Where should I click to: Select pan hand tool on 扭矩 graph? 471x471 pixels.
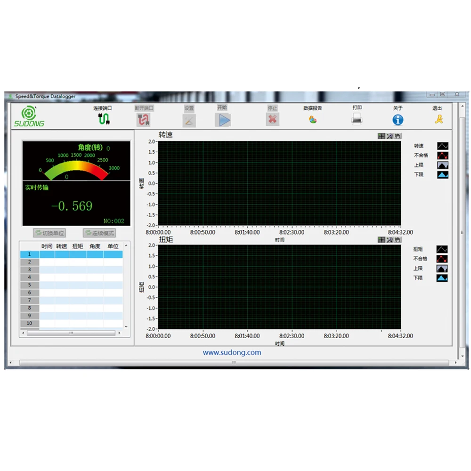398,240
